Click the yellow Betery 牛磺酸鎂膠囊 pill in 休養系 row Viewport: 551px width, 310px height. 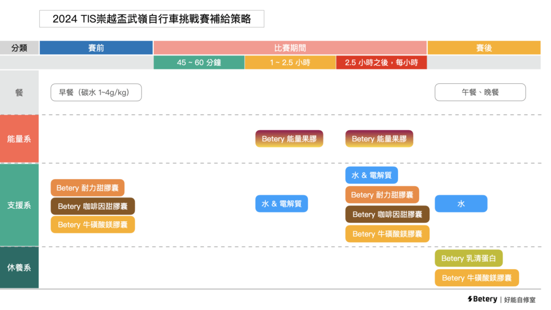(477, 278)
